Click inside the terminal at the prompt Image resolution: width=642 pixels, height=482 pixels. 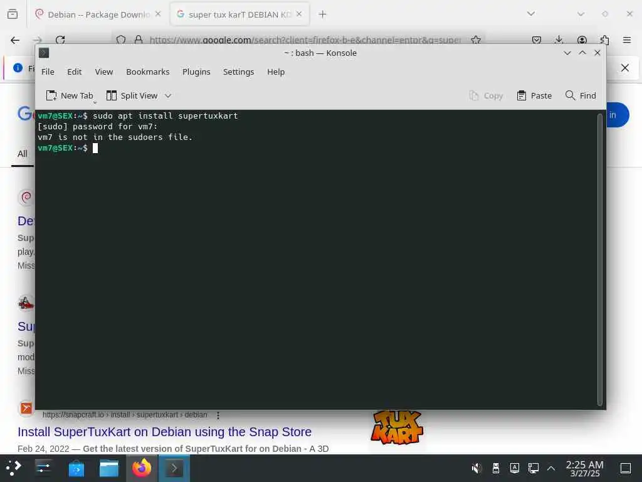click(x=95, y=148)
